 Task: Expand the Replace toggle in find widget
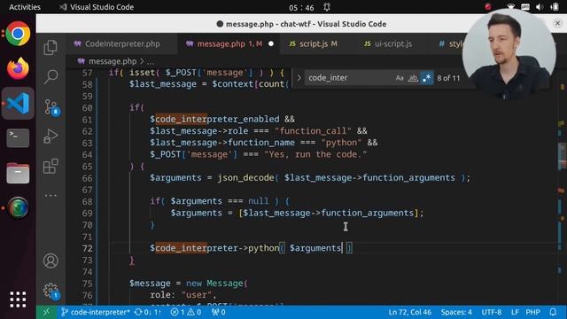pyautogui.click(x=299, y=78)
